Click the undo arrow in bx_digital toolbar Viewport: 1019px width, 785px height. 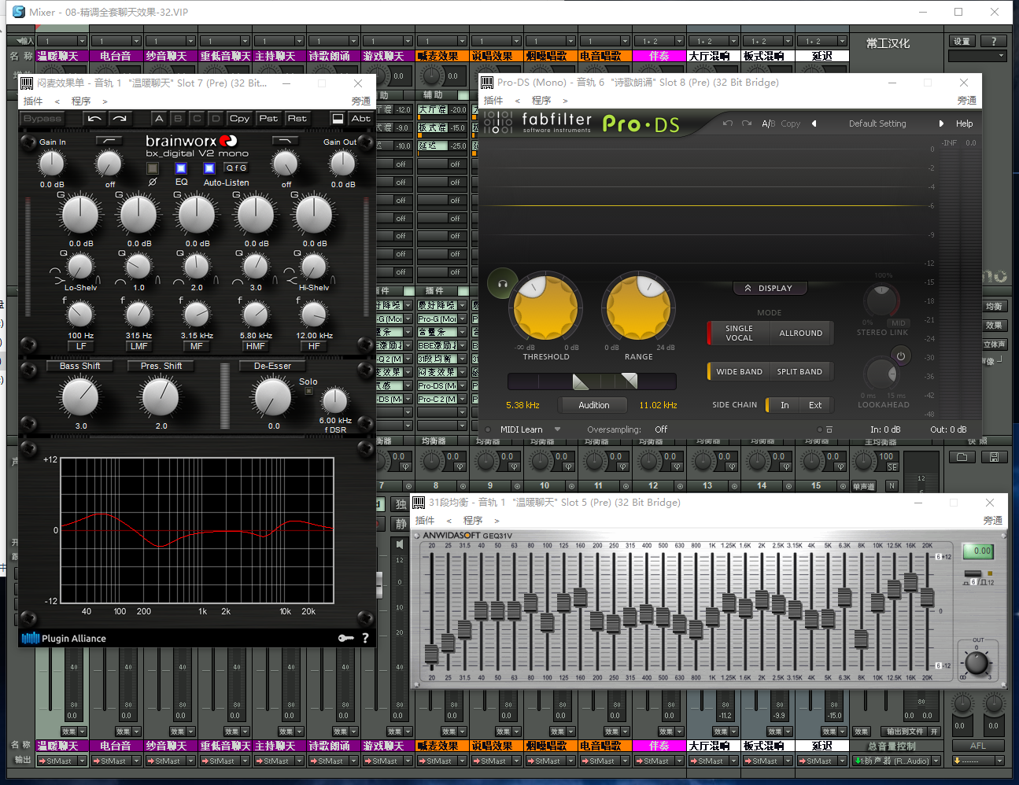[x=95, y=118]
